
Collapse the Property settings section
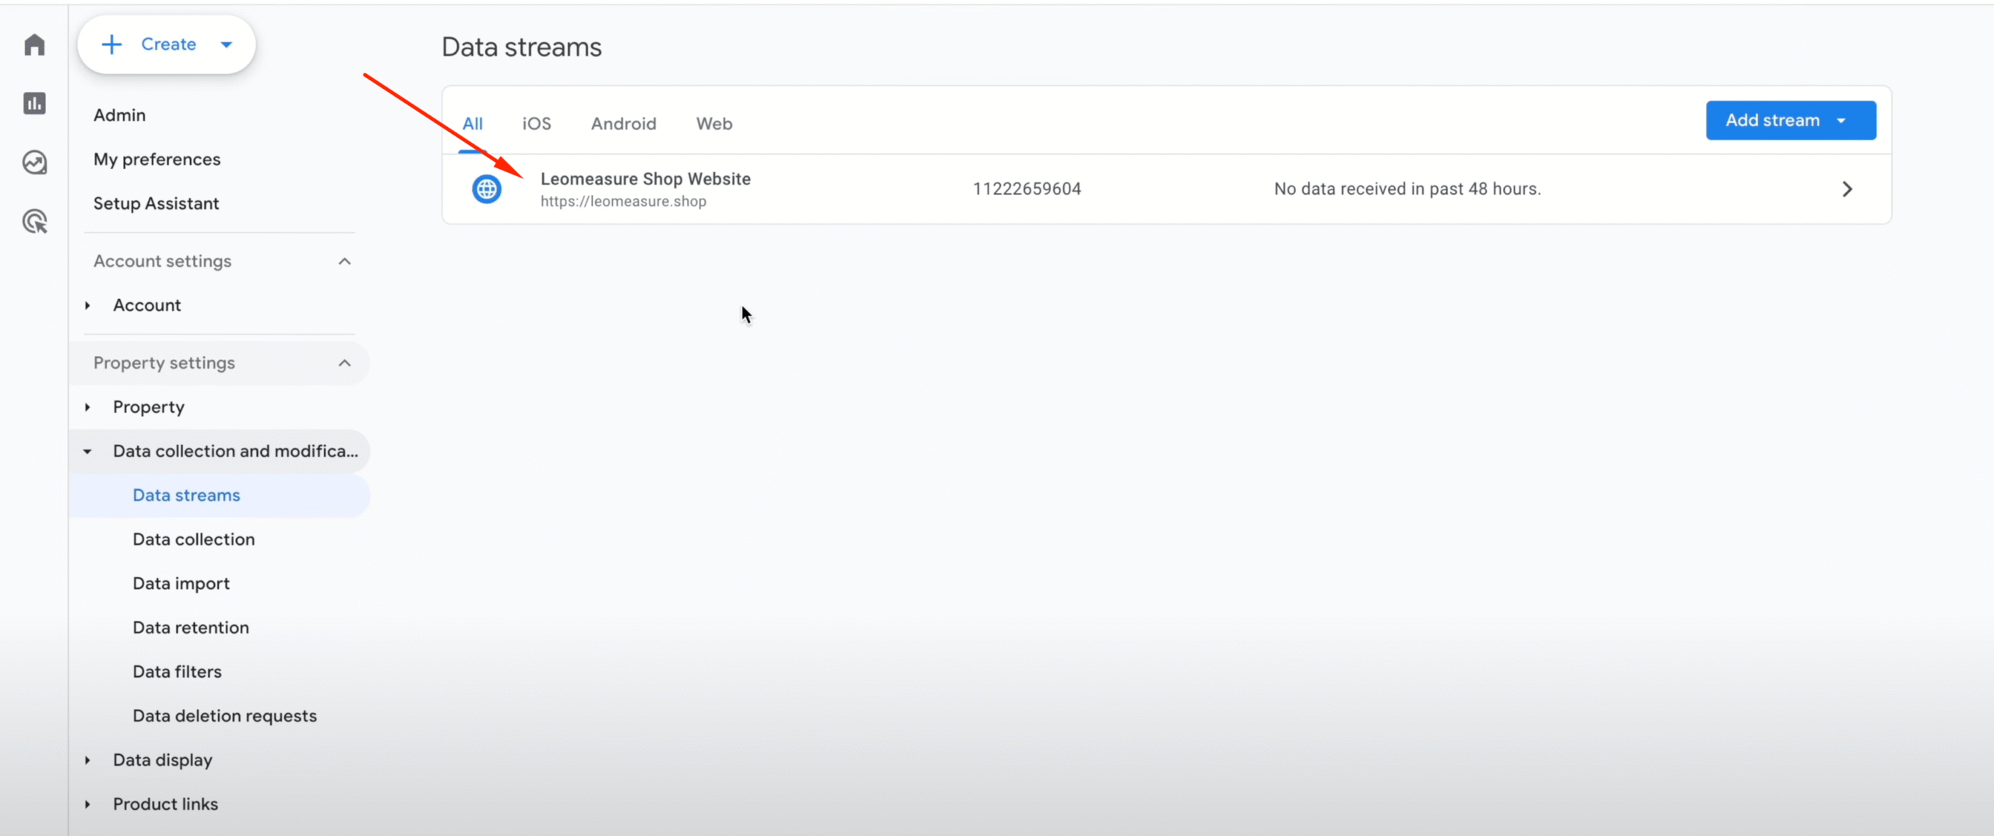(x=344, y=363)
